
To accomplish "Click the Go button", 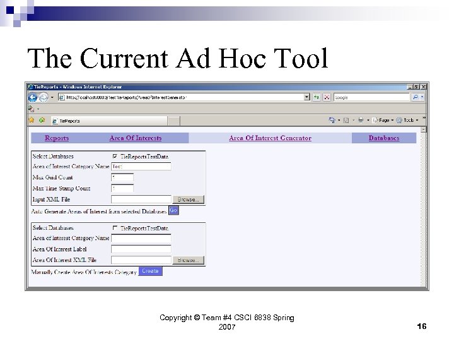I will coord(173,210).
